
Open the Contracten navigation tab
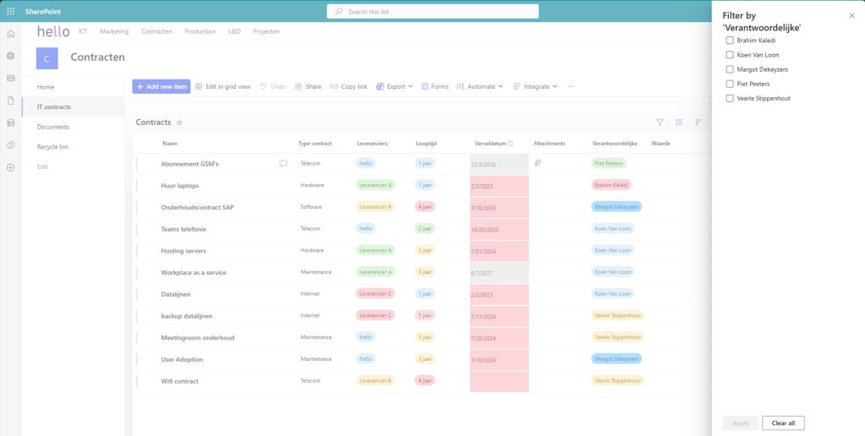(x=156, y=31)
